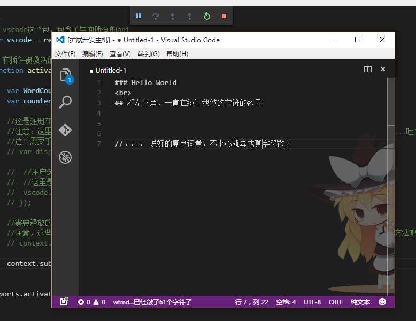
Task: Restart the debug session with the green icon
Action: 207,16
